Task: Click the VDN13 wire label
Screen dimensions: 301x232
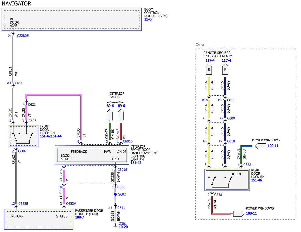Action: pos(118,134)
